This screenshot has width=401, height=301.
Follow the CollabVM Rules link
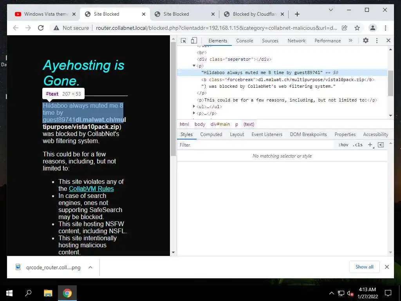pyautogui.click(x=91, y=189)
